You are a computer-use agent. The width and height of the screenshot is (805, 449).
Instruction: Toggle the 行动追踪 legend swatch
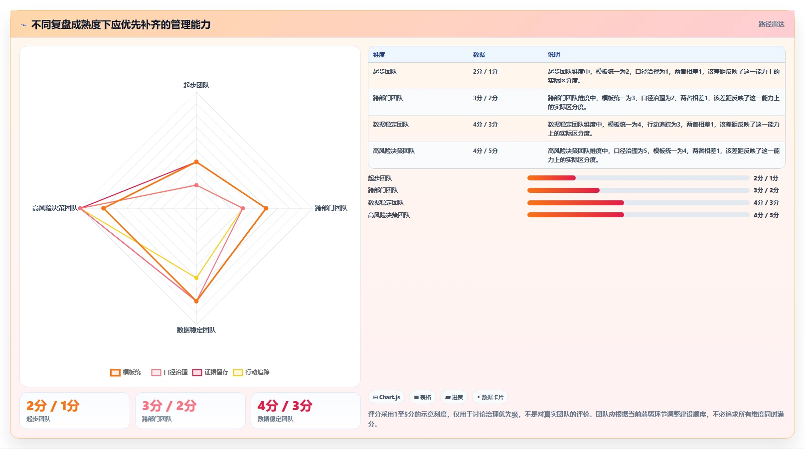238,372
